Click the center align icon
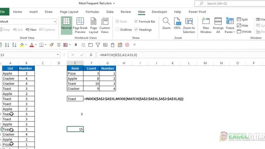 (x=59, y=45)
